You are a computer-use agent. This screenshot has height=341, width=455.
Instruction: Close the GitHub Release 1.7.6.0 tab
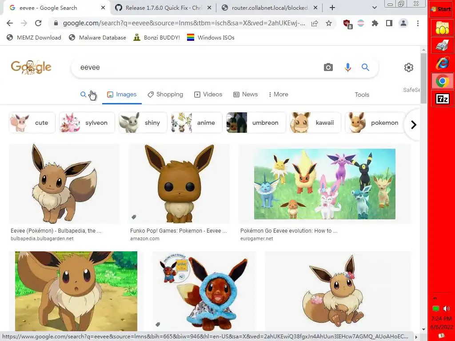click(209, 8)
